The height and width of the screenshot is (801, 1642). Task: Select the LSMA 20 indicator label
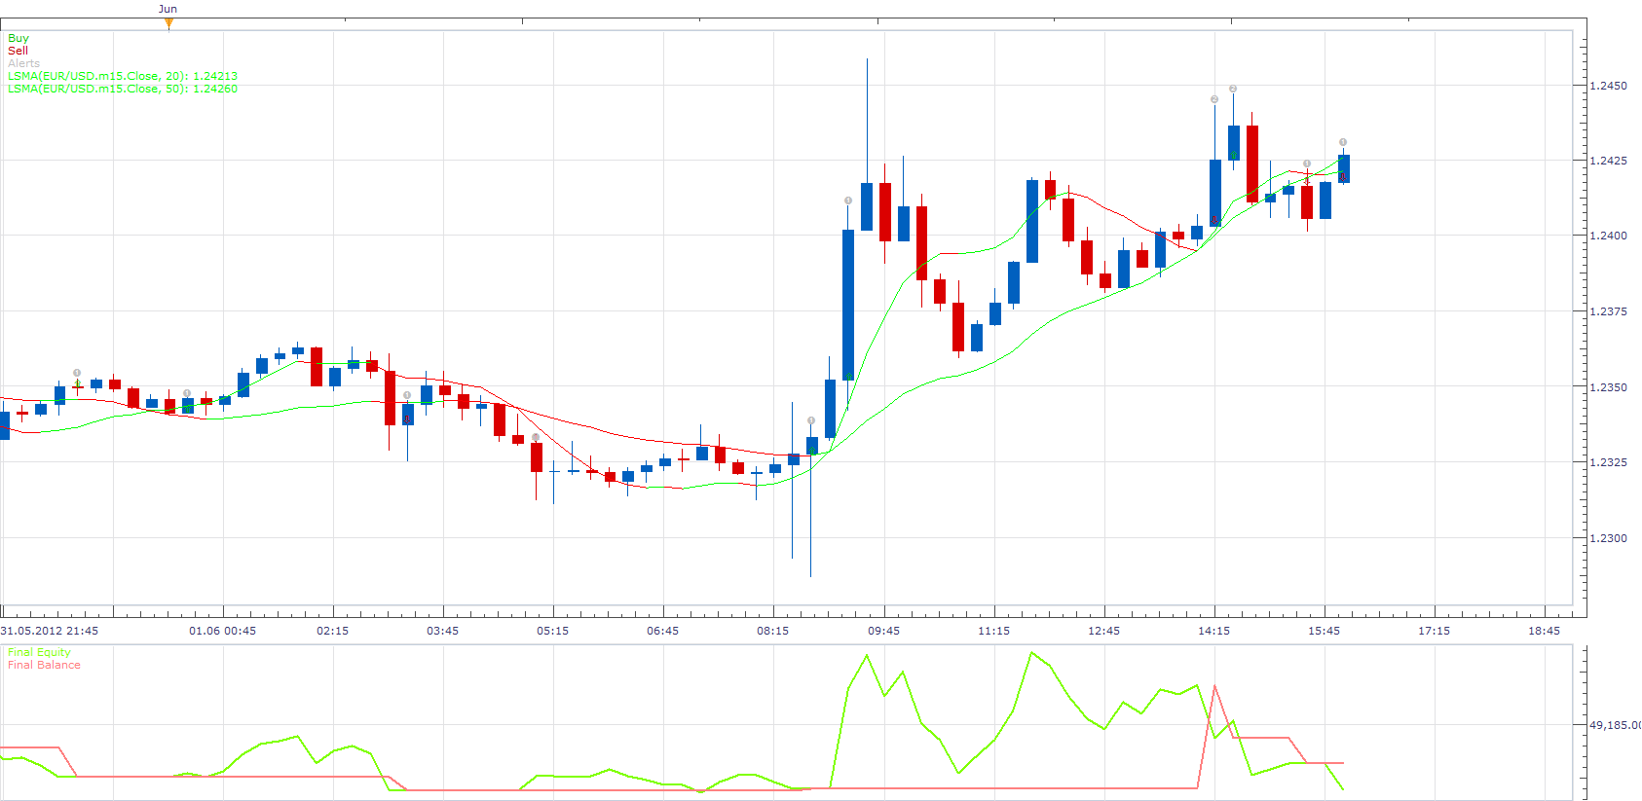point(123,76)
